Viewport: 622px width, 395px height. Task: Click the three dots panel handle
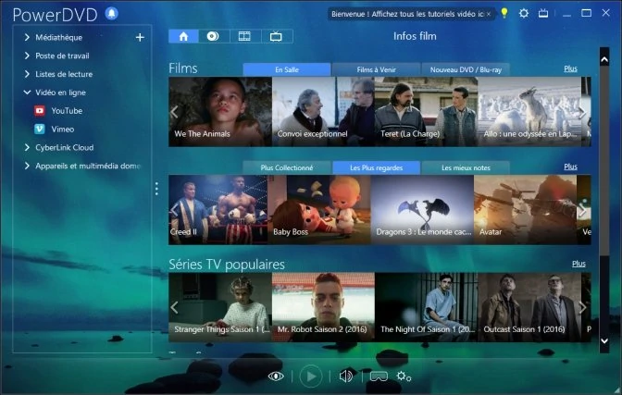(156, 189)
